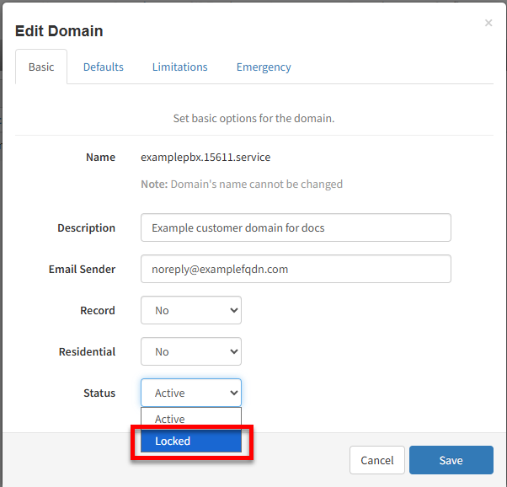Click the 'Set basic options for the domain.' text
507x487 pixels.
point(253,119)
